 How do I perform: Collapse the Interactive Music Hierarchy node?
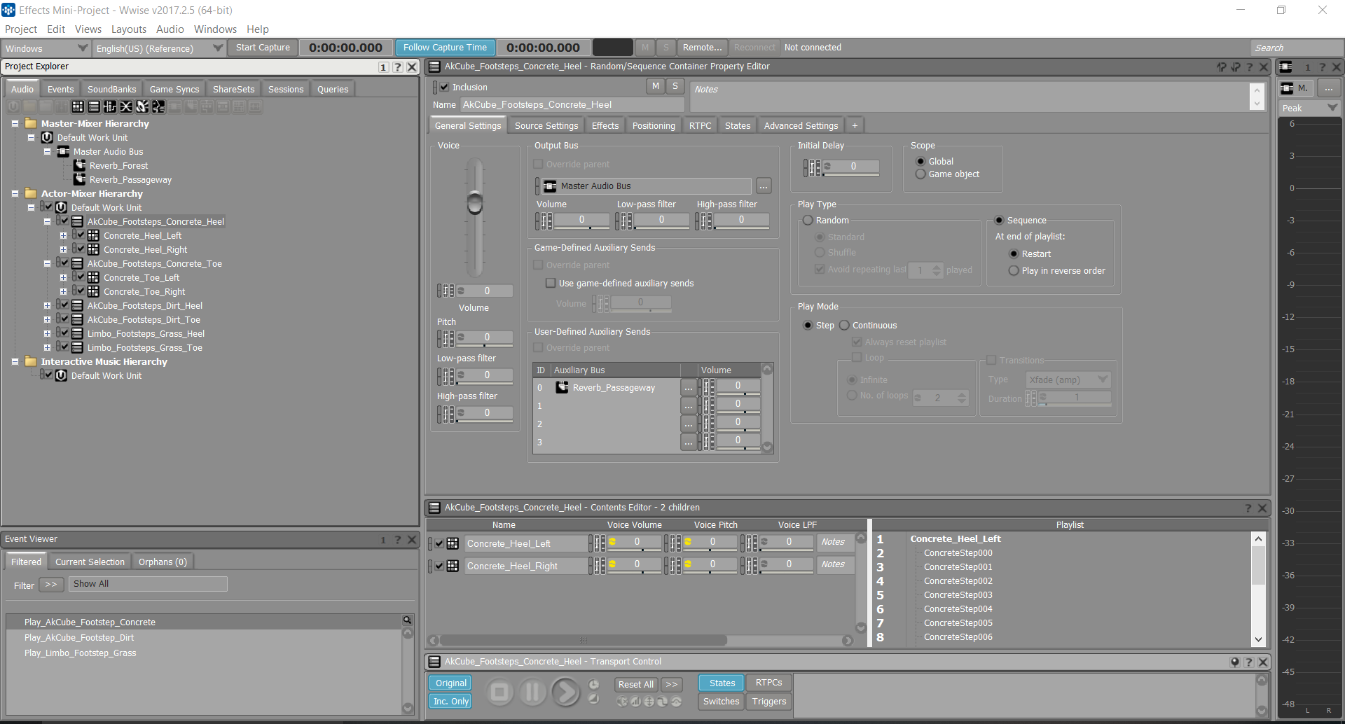coord(15,361)
